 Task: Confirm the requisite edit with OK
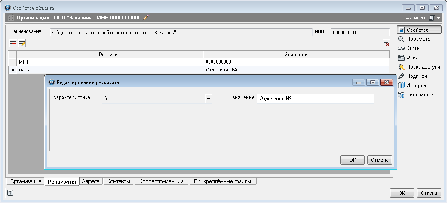pos(352,160)
